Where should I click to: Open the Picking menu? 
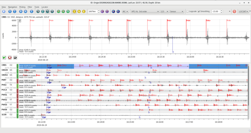coord(23,7)
